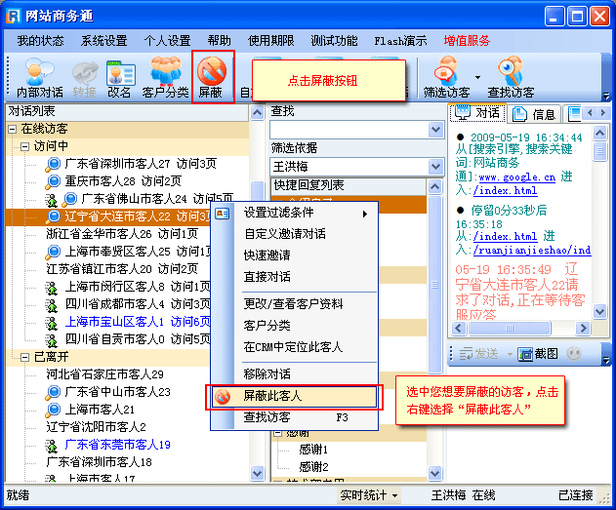Click the 改名 rename toolbar icon
Viewport: 616px width, 510px height.
tap(119, 73)
